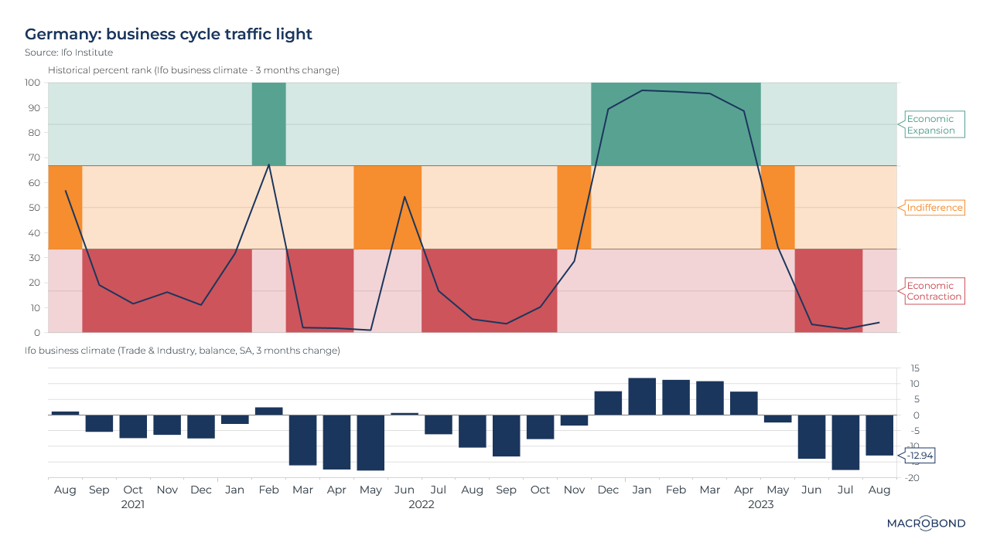Select the Economic Contraction legend label
The image size is (990, 556).
tap(934, 291)
